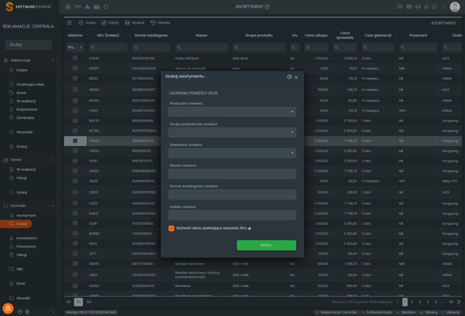The height and width of the screenshot is (316, 465).
Task: Open 'Oczekujące RMA' in the sidebar
Action: point(30,85)
